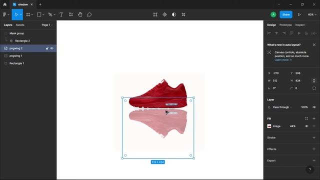Open main menu dropdown arrow

(8, 14)
